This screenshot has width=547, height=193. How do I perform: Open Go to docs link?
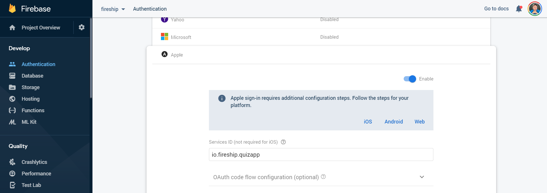point(496,9)
